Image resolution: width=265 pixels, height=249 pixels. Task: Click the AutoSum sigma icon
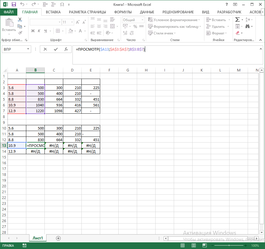pyautogui.click(x=238, y=20)
